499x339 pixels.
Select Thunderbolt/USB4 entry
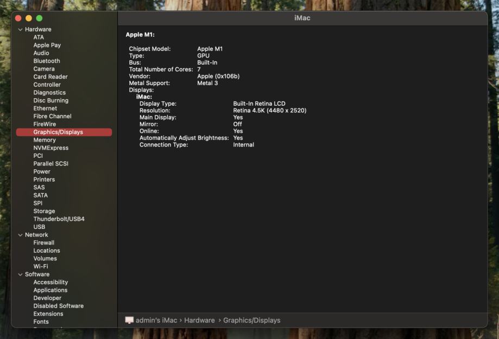coord(59,219)
